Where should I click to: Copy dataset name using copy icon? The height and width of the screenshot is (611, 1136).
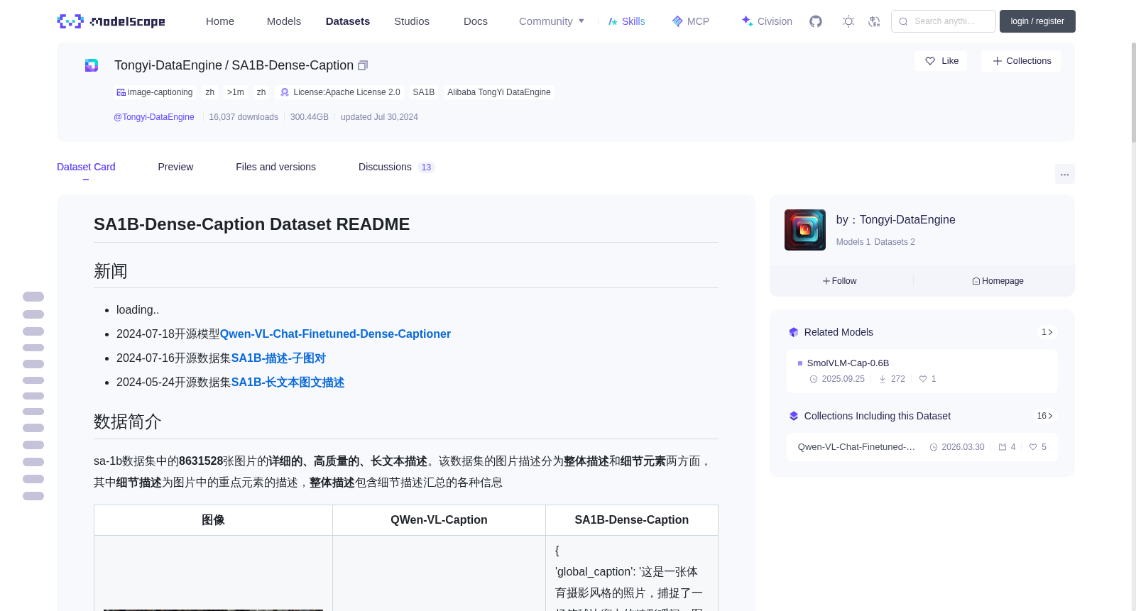[x=363, y=65]
